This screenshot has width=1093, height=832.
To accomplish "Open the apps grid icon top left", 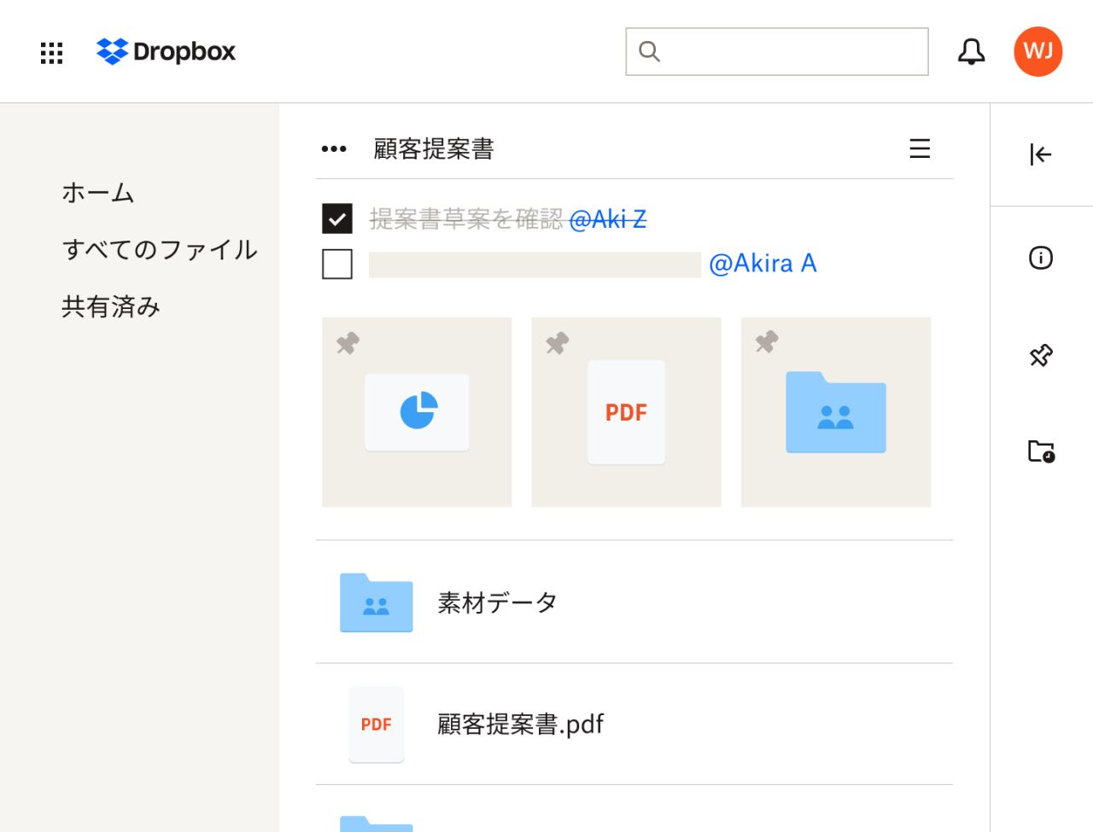I will pyautogui.click(x=51, y=51).
